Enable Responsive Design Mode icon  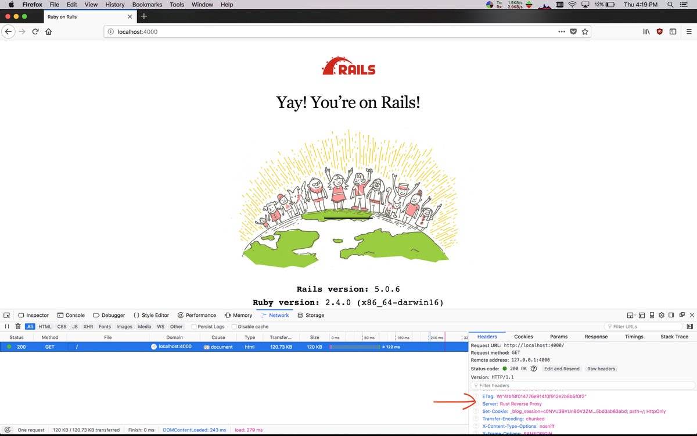click(x=652, y=315)
